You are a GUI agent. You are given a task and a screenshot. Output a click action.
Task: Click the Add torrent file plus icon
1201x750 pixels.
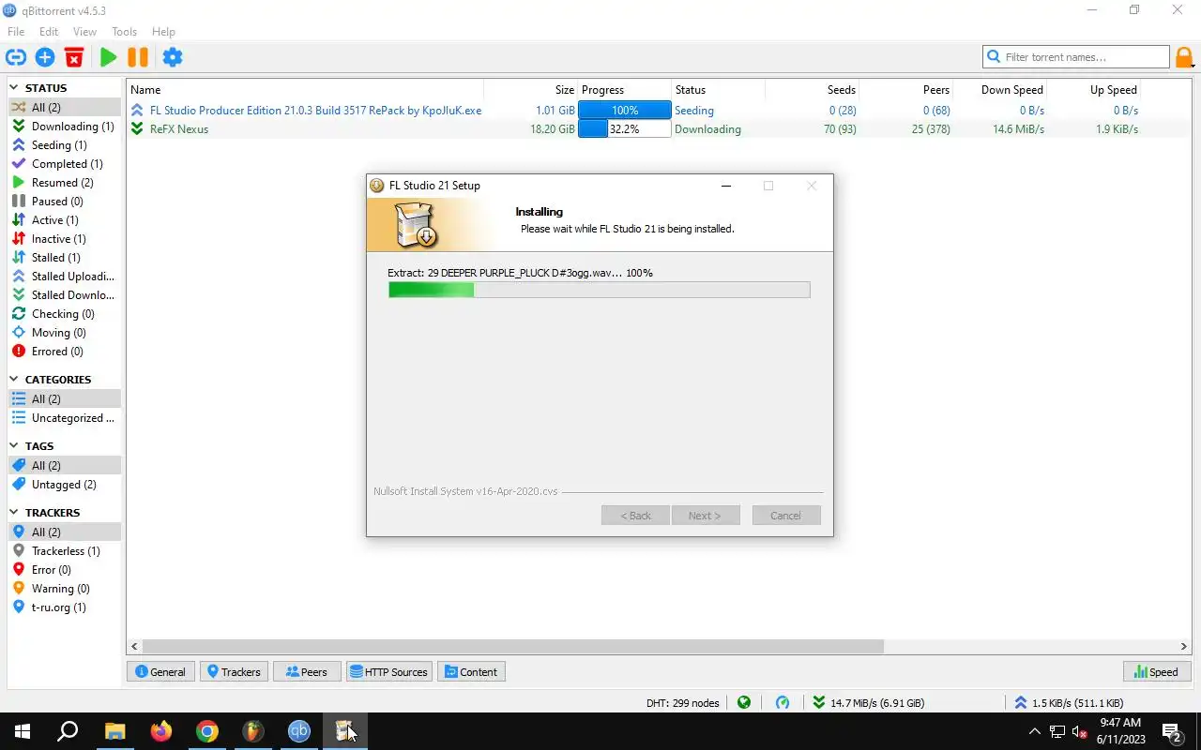pyautogui.click(x=45, y=57)
